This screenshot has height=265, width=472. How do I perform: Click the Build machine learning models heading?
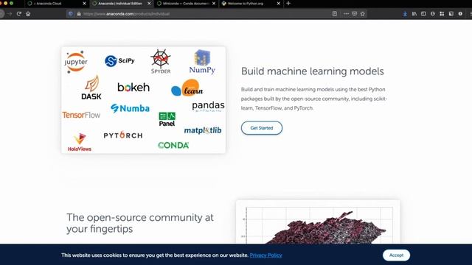[313, 71]
